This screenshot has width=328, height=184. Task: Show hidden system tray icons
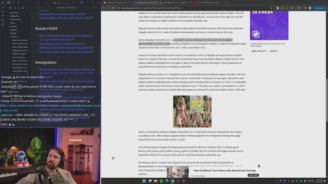tap(276, 181)
